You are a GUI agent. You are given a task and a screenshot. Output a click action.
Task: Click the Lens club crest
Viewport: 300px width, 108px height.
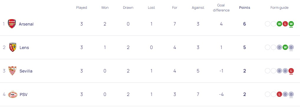(13, 47)
